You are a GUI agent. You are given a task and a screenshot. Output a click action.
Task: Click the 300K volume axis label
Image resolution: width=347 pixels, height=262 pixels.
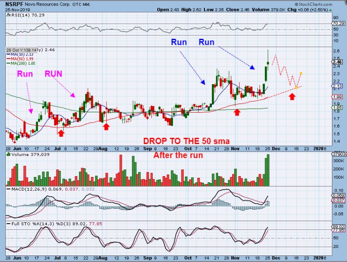coord(339,160)
